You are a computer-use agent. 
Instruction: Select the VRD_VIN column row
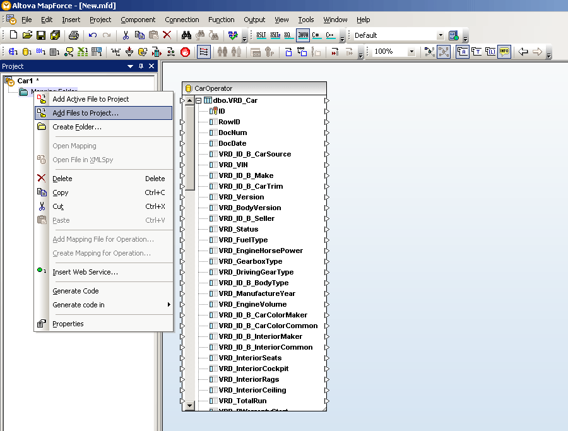[233, 165]
